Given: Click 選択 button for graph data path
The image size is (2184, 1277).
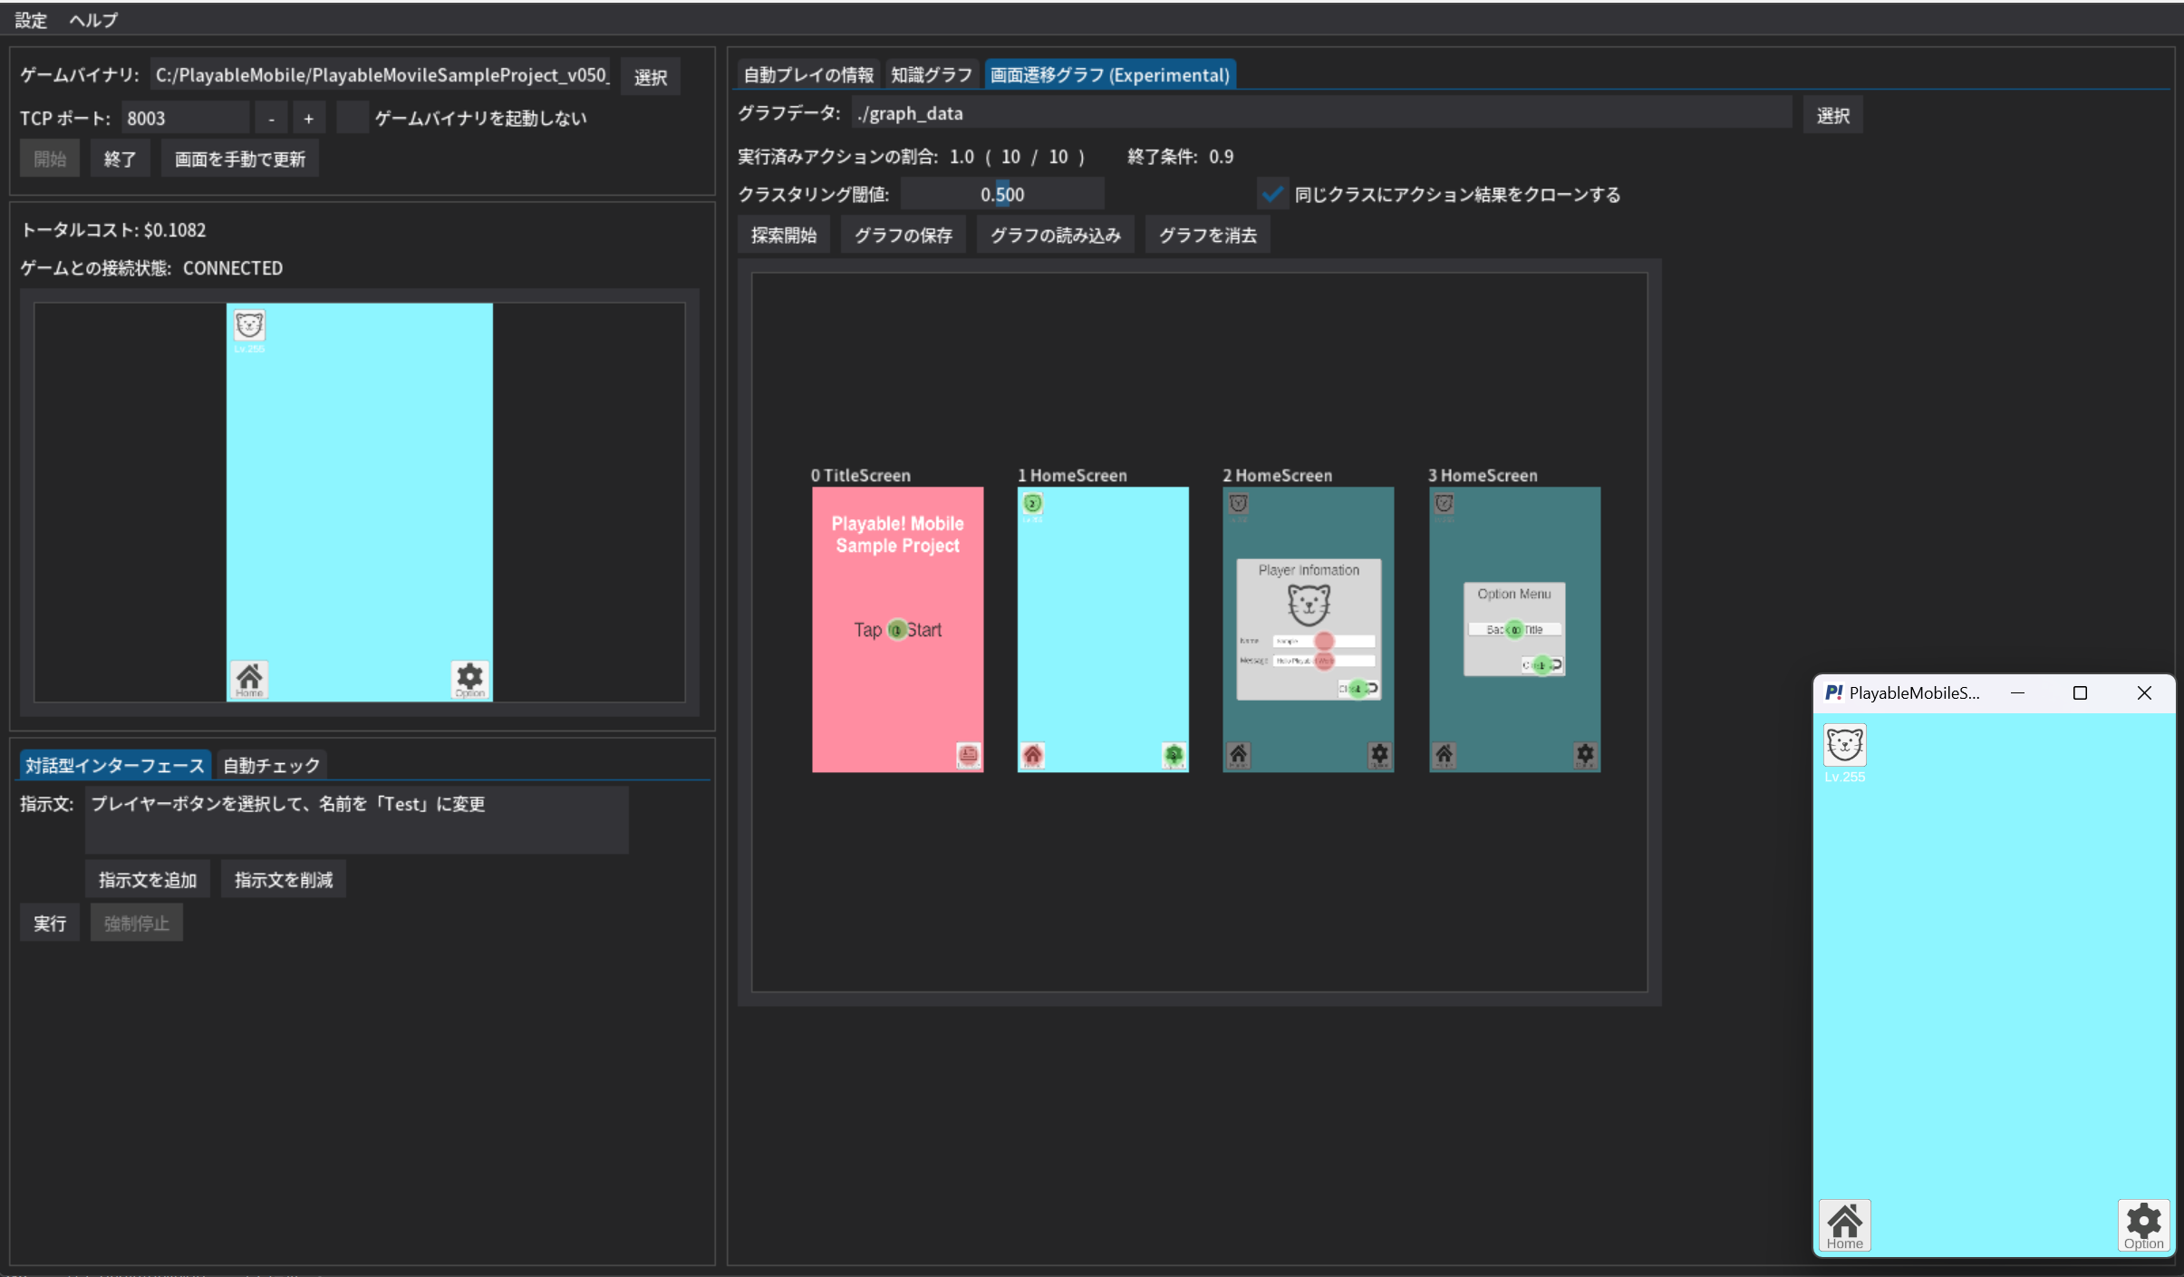Looking at the screenshot, I should pos(1832,115).
